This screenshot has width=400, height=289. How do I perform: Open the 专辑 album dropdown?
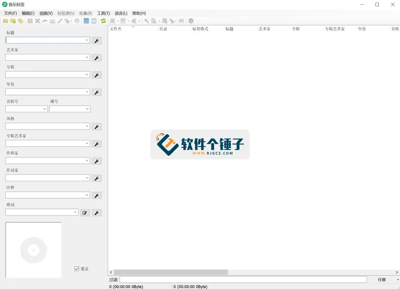[x=87, y=74]
